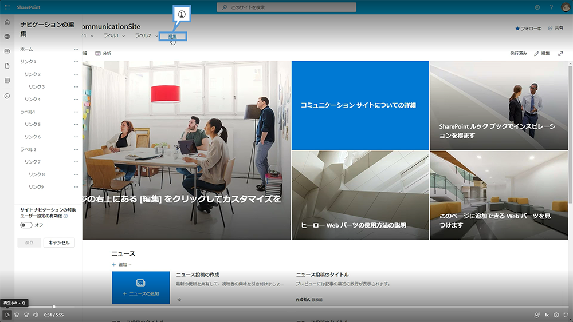
Task: Open tile コミュニケーション サイトについての詳細
Action: [x=360, y=105]
